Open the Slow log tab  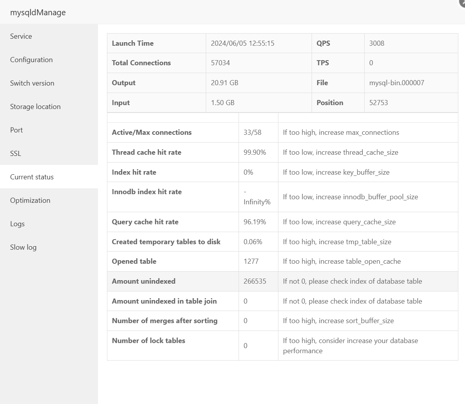(23, 247)
